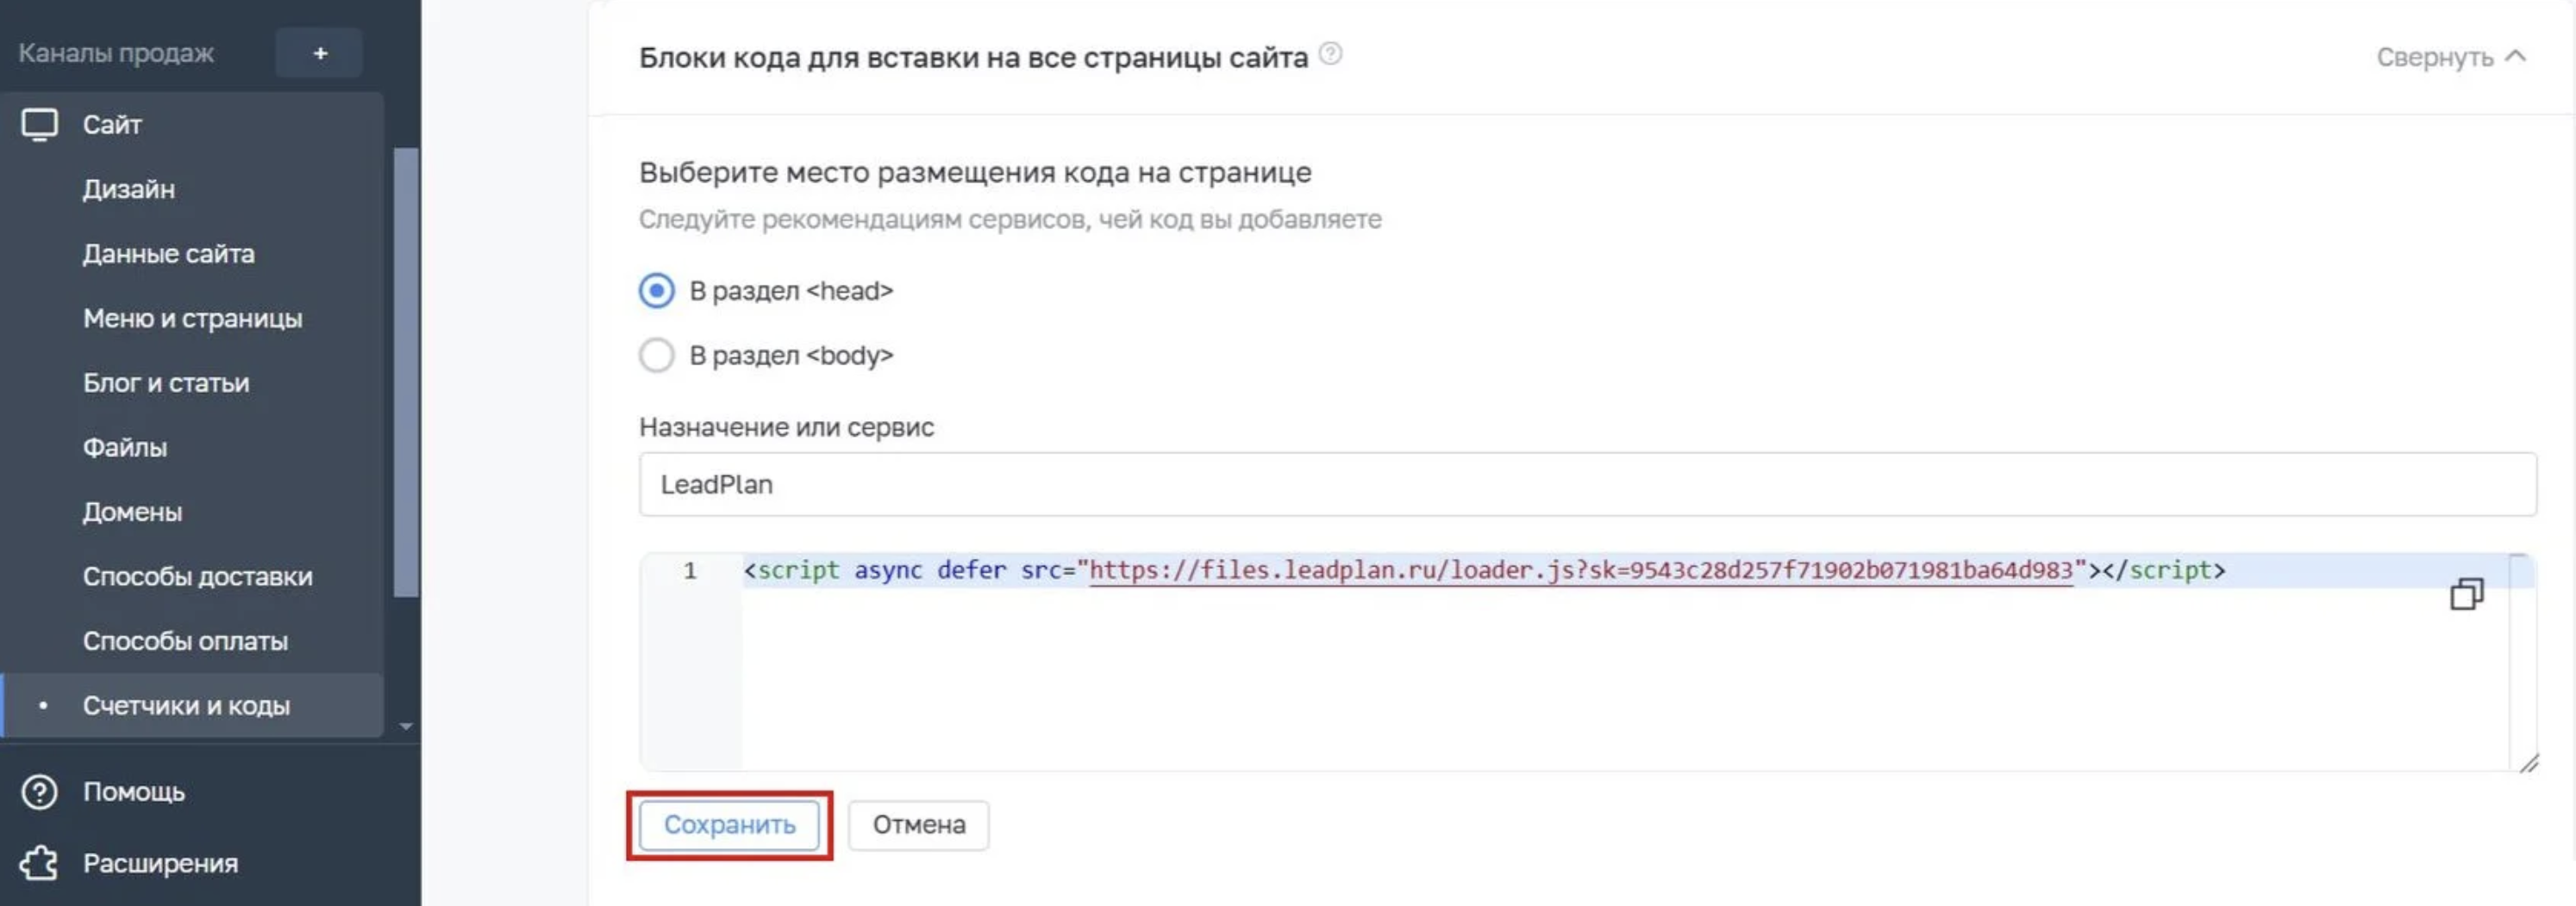Copy the script code with copy icon
The image size is (2576, 906).
2465,594
